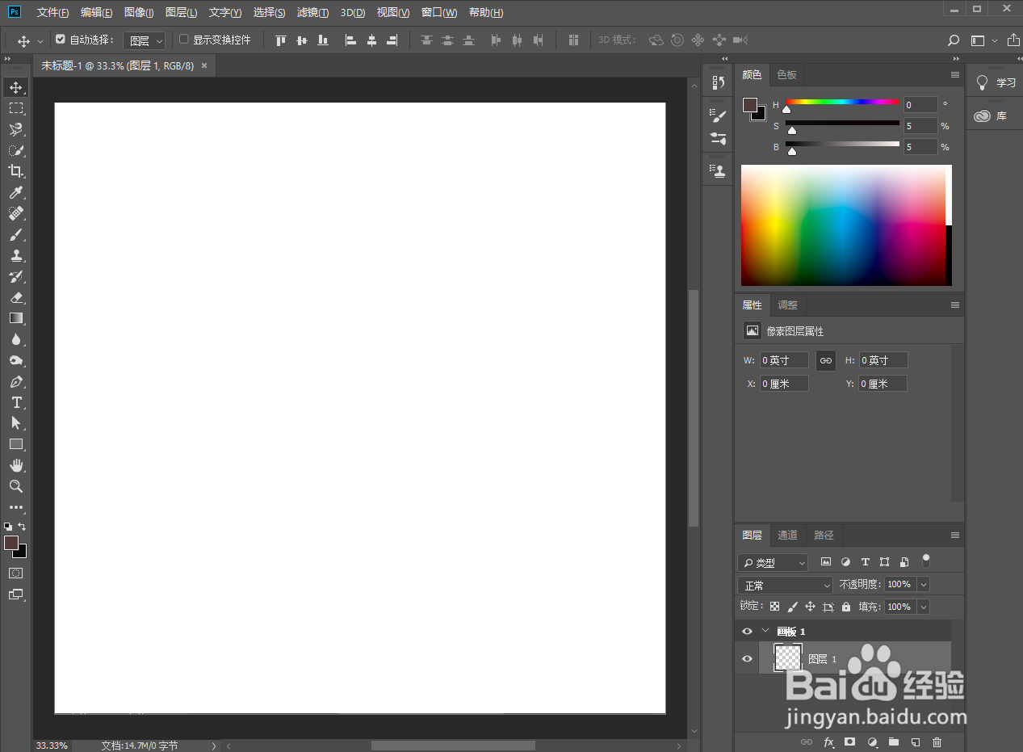The width and height of the screenshot is (1023, 752).
Task: Open opacity (不透明度) dropdown arrow
Action: click(x=923, y=584)
